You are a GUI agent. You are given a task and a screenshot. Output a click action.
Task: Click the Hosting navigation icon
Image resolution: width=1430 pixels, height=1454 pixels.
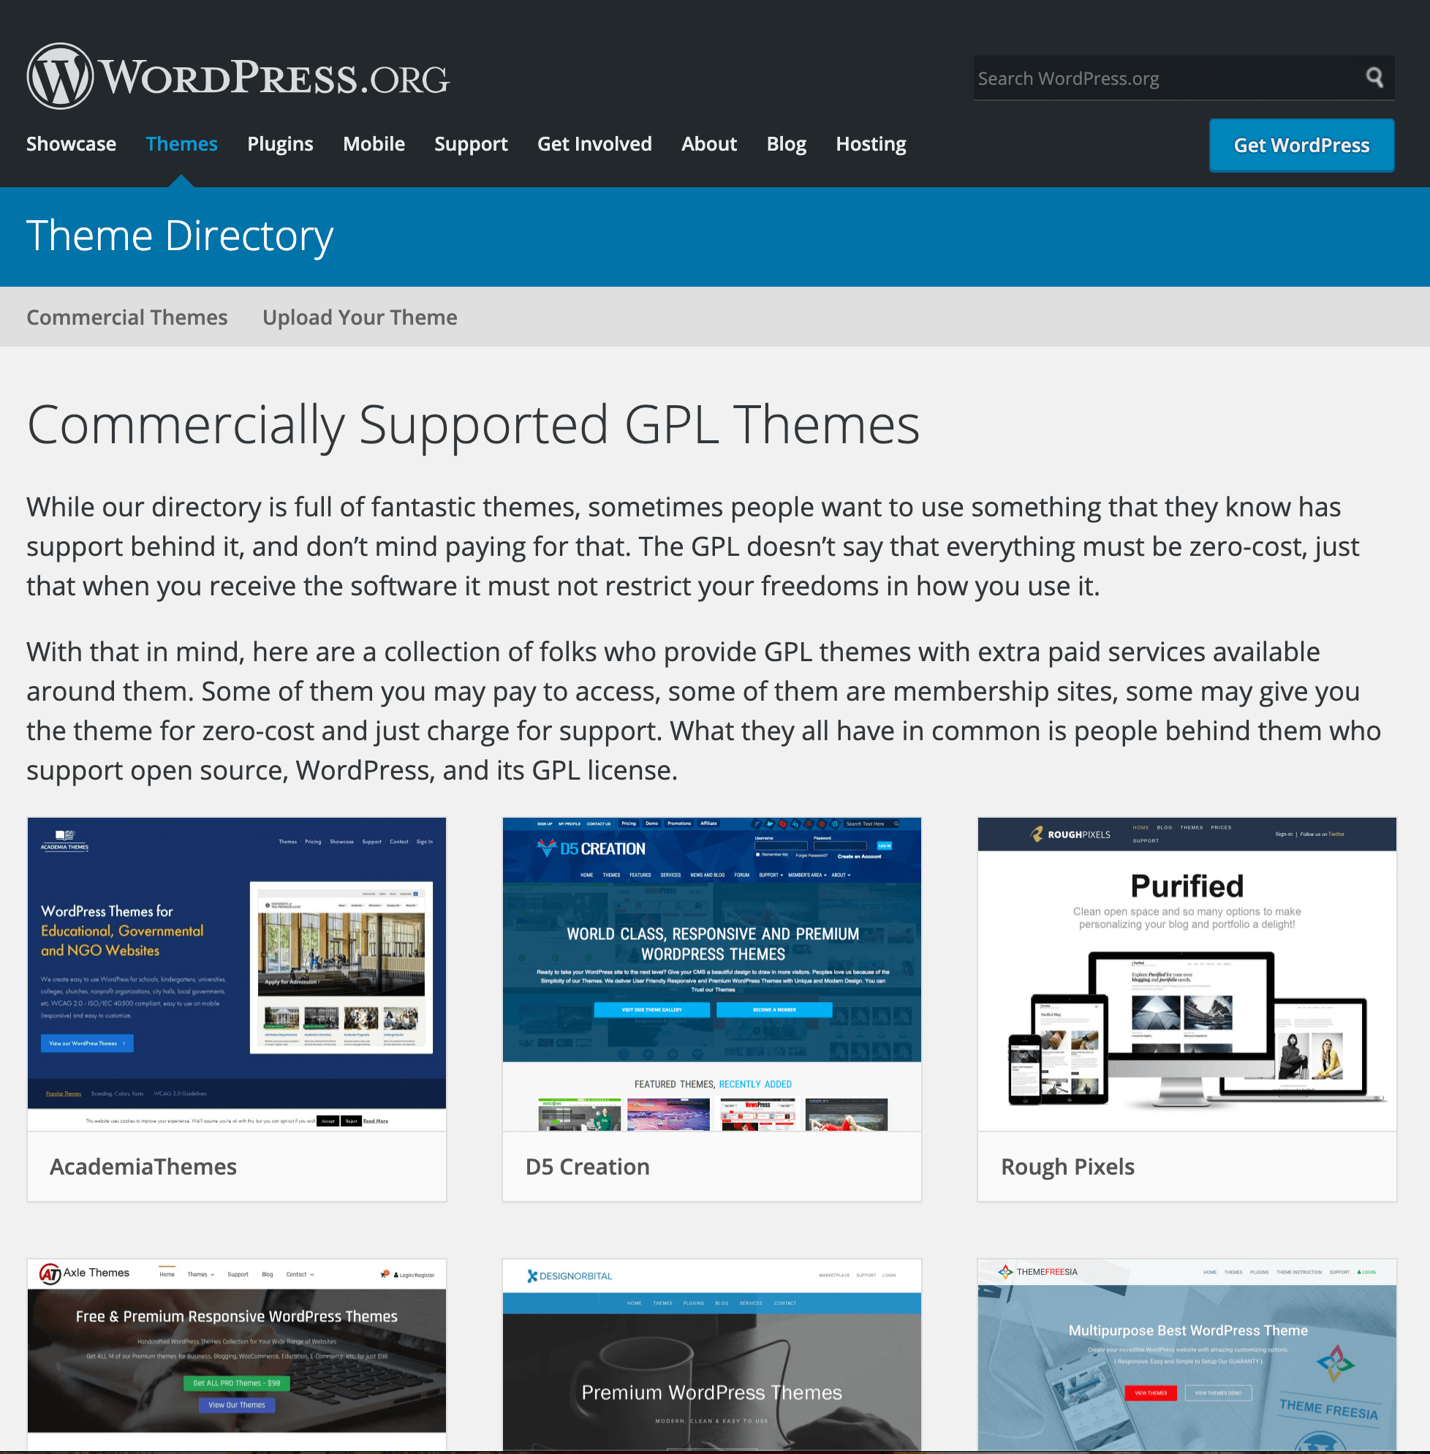pyautogui.click(x=872, y=144)
